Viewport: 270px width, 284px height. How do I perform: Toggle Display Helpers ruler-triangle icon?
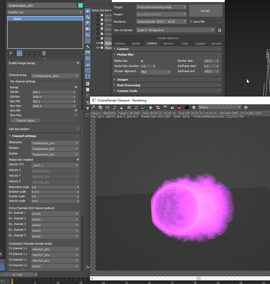coord(88,35)
